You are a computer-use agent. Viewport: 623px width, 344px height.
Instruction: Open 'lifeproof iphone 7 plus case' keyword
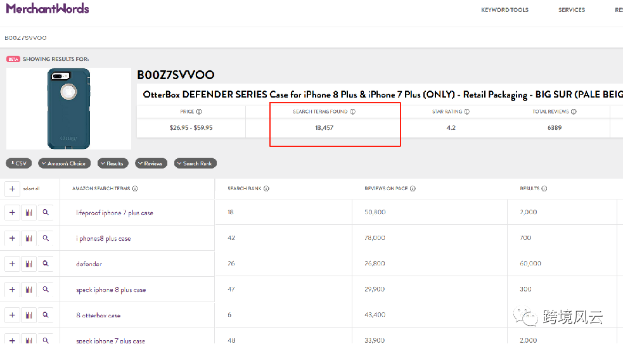(115, 213)
